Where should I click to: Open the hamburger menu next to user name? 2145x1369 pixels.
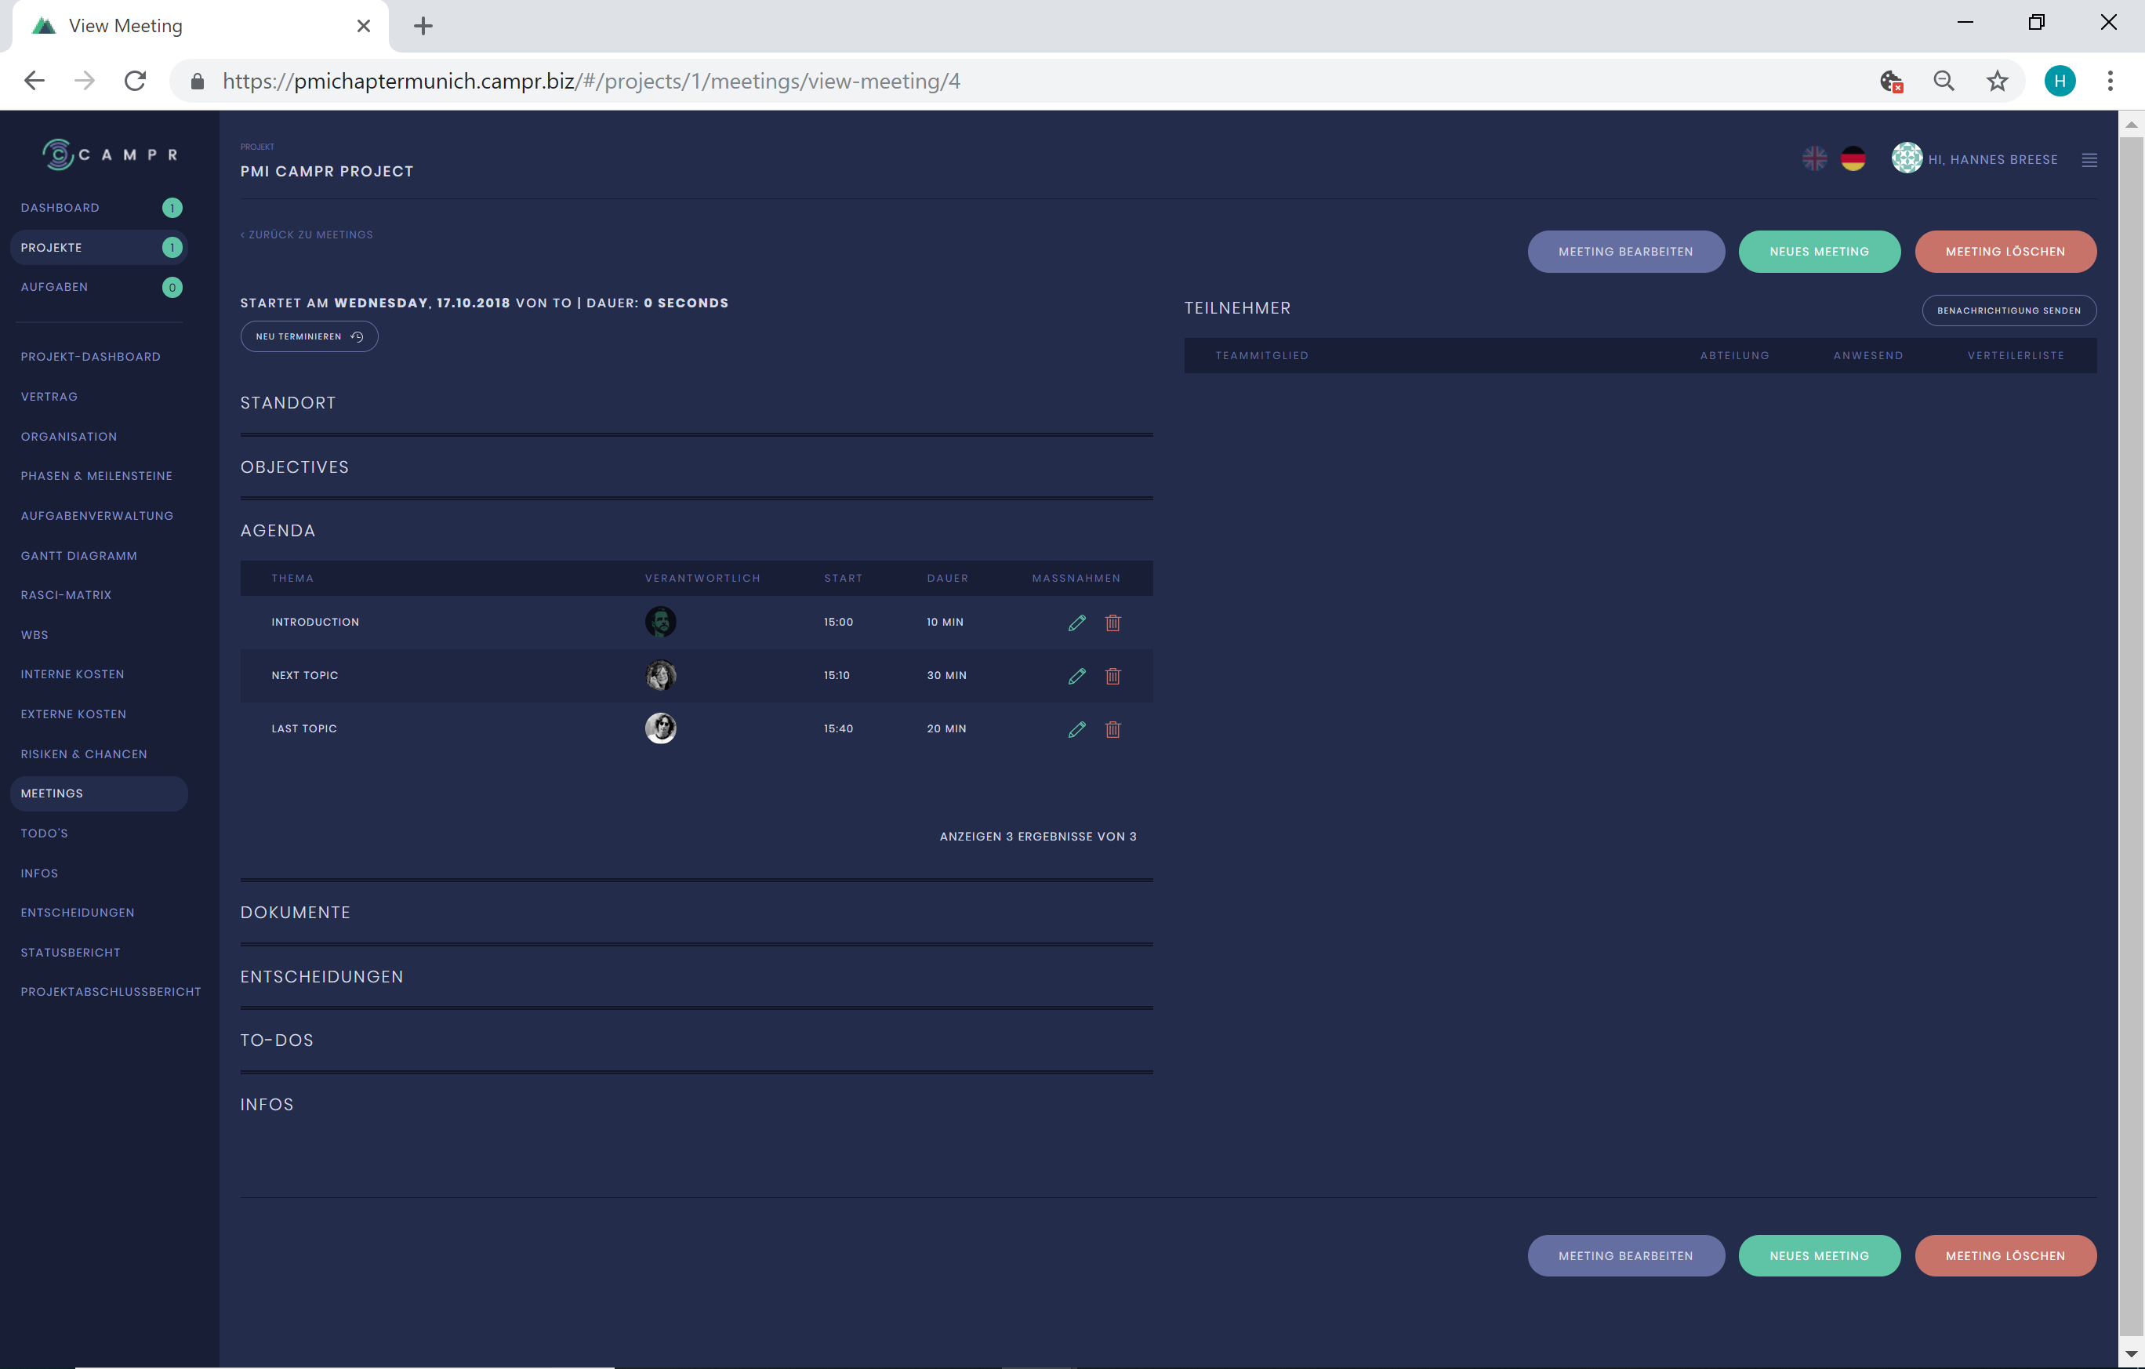[x=2089, y=159]
